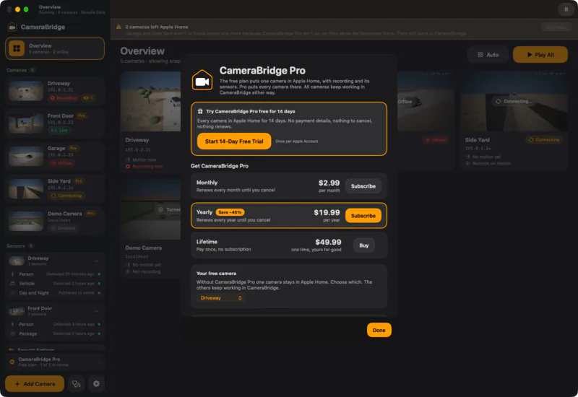Click the Driveway sidebar thumbnail

click(x=26, y=91)
